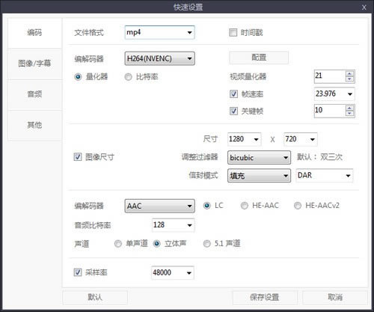Decrease the 关键帧 value with down arrow
The image size is (374, 312).
(x=349, y=114)
